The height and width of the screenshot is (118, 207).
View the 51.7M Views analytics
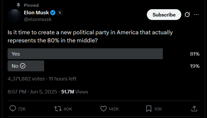click(x=75, y=92)
